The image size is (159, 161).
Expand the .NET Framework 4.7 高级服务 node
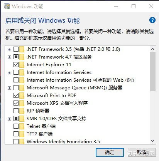9,57
